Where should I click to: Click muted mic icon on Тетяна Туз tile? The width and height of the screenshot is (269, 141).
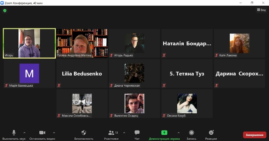(164, 86)
